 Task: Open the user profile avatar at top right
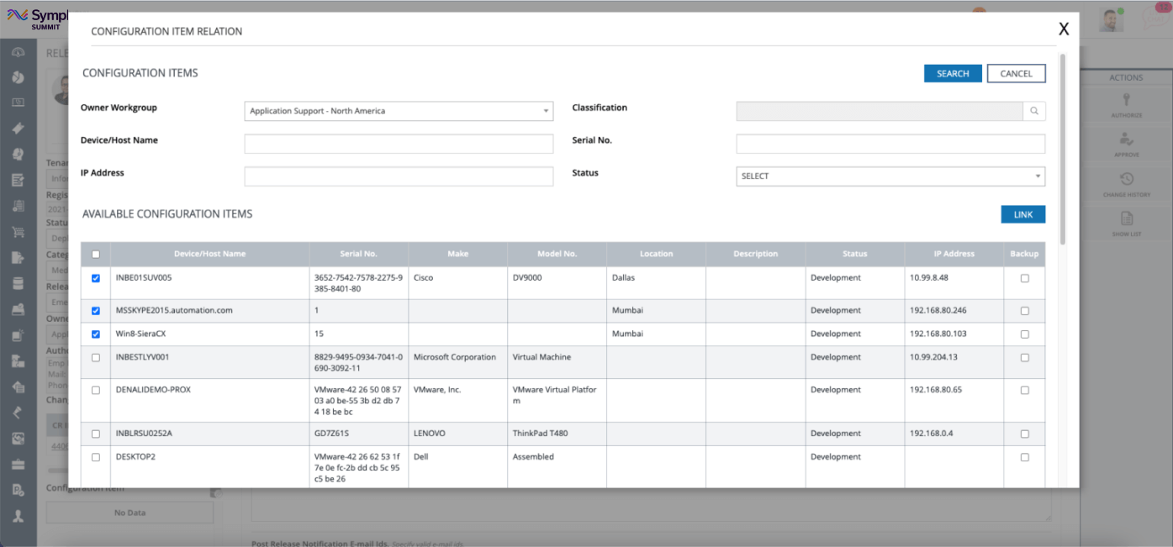[x=1112, y=20]
